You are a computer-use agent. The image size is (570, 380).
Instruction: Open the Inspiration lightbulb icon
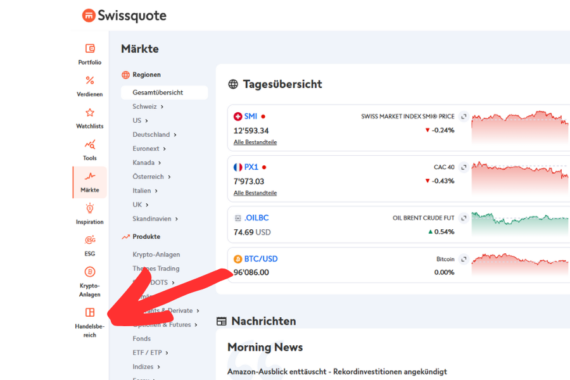[90, 208]
